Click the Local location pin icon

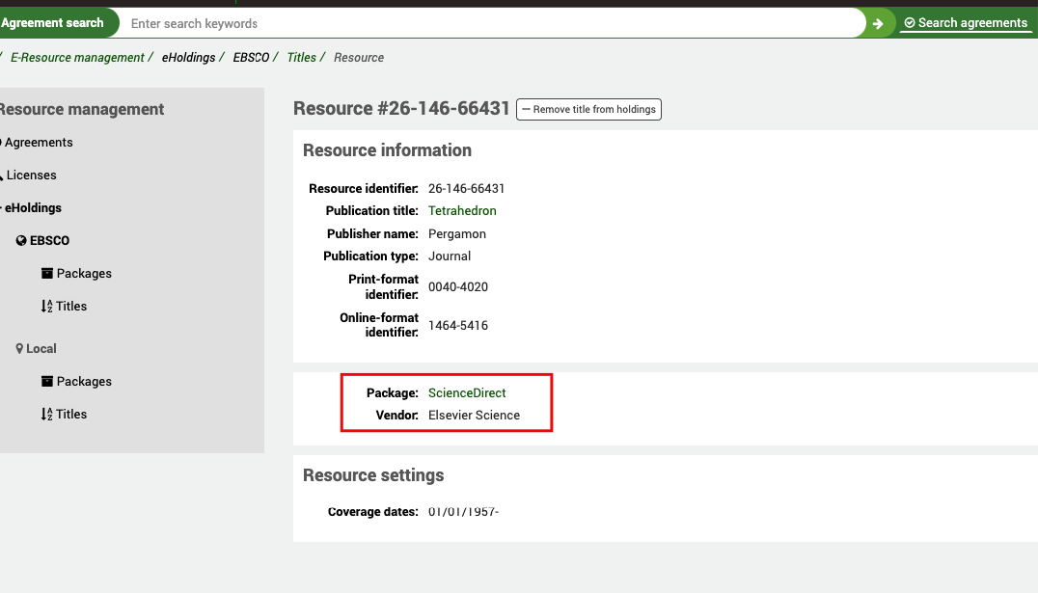coord(19,348)
